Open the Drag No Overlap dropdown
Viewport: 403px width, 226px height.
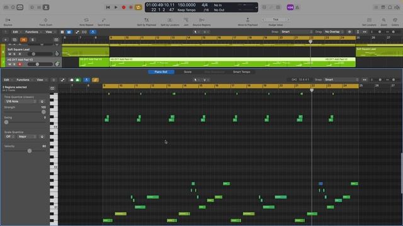tap(334, 32)
